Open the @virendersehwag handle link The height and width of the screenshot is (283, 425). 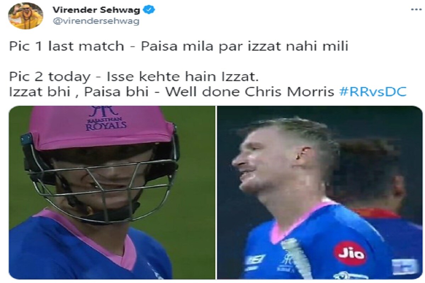tap(96, 21)
